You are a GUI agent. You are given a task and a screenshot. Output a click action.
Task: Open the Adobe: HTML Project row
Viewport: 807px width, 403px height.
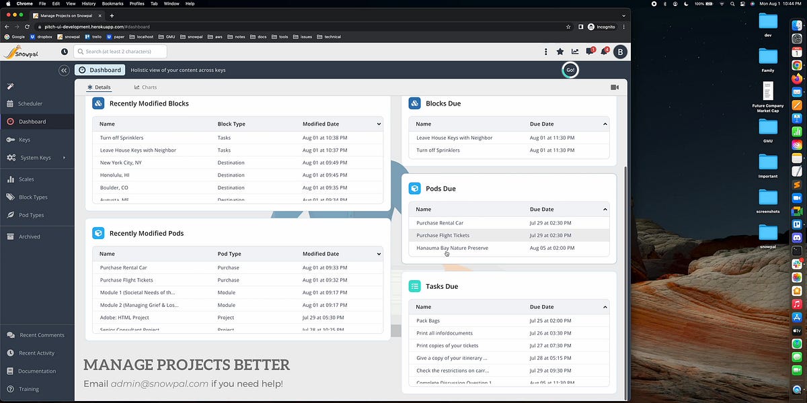[237, 318]
